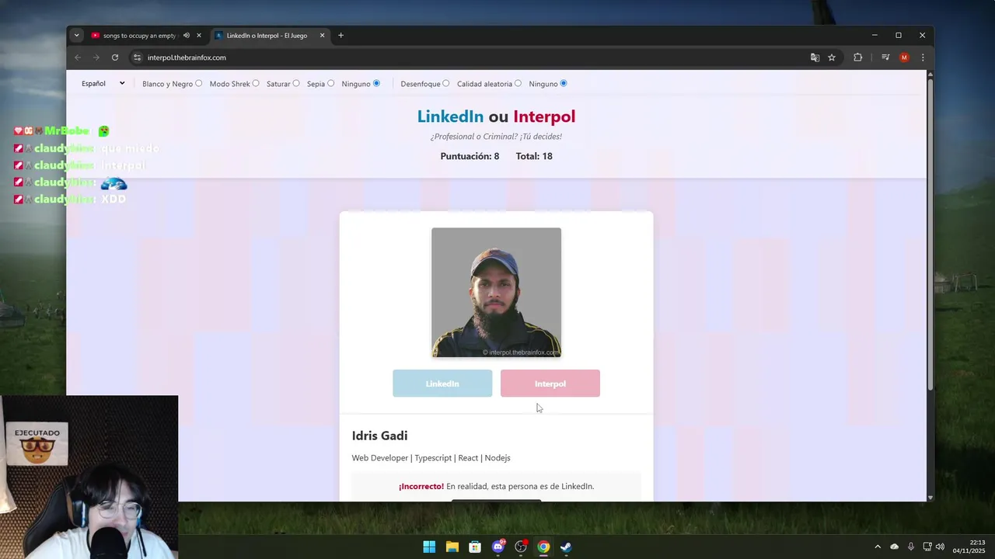
Task: Open the tab search dropdown arrow
Action: coord(76,35)
